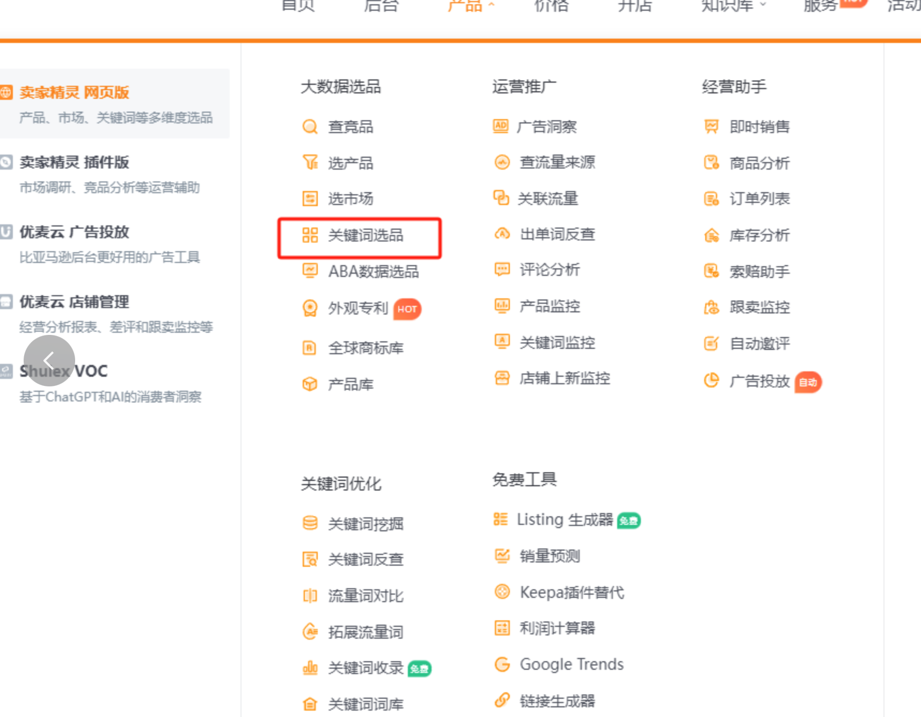This screenshot has width=921, height=717.
Task: Open the 首页 navigation item
Action: coord(298,5)
